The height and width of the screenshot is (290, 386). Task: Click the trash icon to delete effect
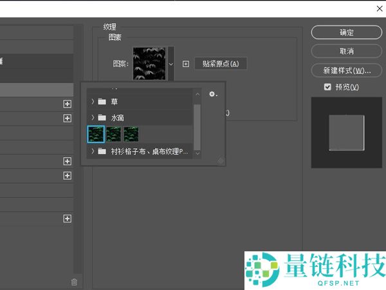coord(74,282)
